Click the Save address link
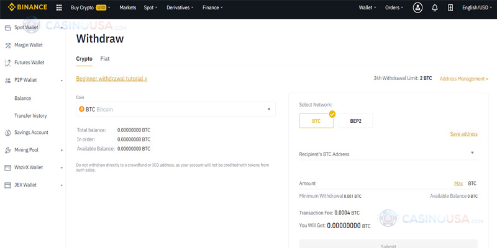 pyautogui.click(x=464, y=134)
